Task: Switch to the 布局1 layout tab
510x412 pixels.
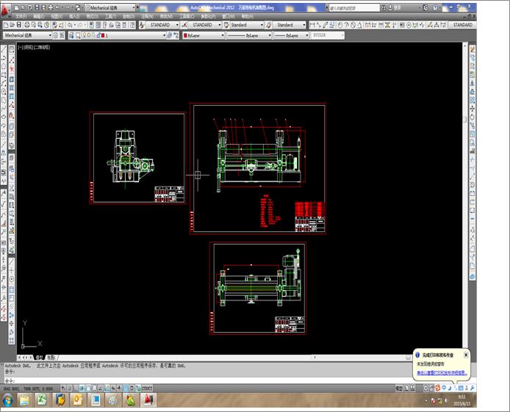Action: pyautogui.click(x=51, y=358)
